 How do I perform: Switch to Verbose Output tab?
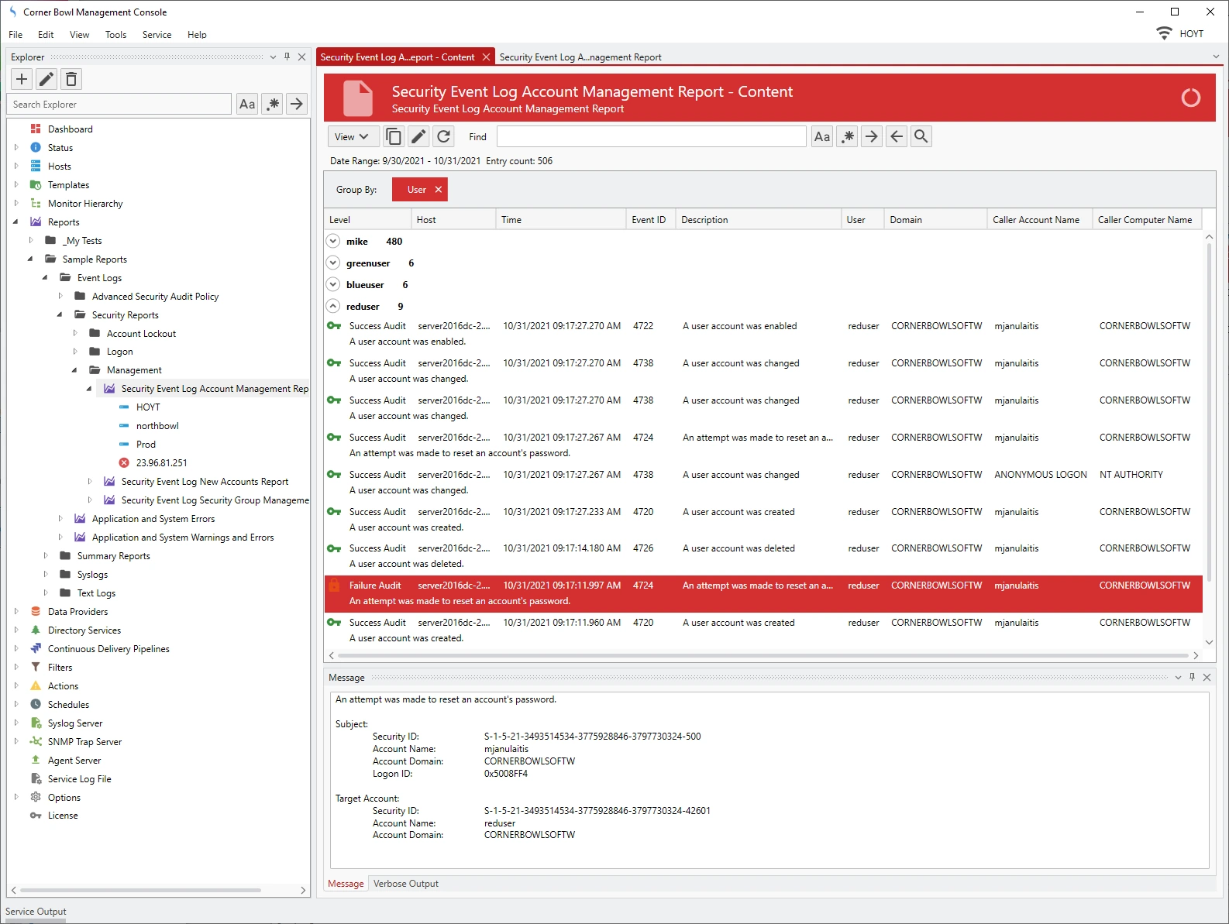(405, 884)
